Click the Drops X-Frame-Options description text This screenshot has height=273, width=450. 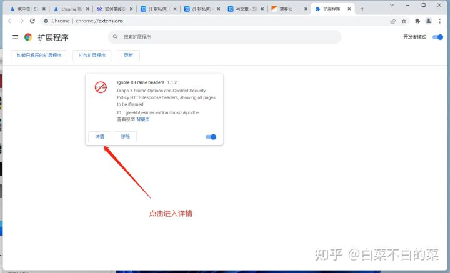166,97
